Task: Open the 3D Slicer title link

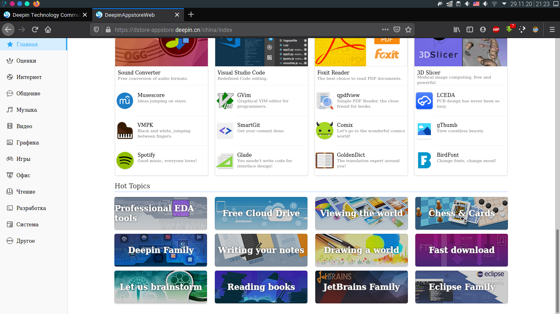Action: [x=428, y=72]
